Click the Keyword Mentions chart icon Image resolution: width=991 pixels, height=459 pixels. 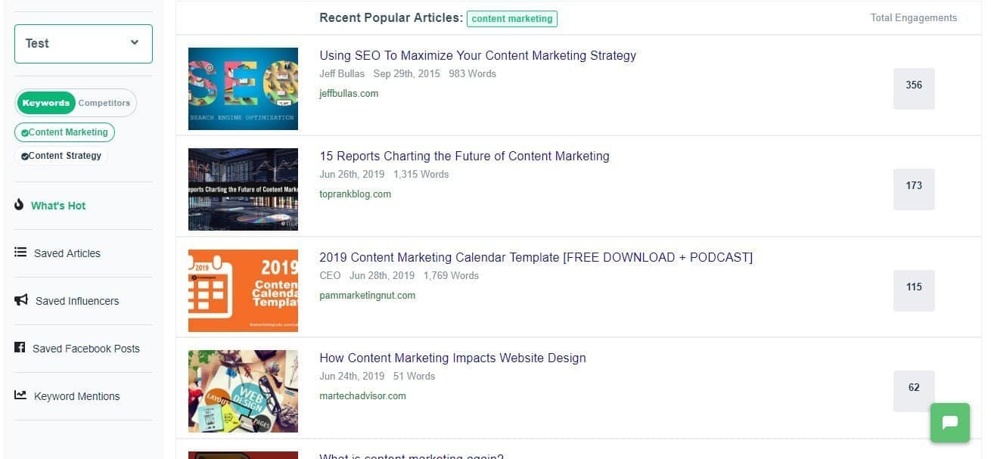[x=19, y=395]
